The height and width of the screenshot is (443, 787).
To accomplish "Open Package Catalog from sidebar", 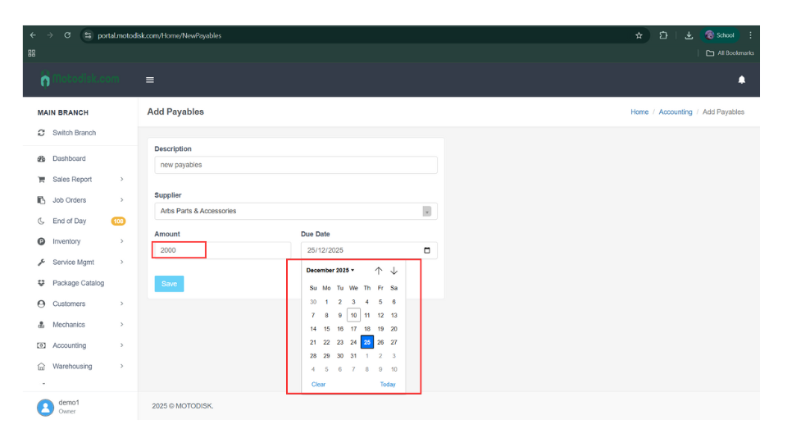I will [x=78, y=283].
